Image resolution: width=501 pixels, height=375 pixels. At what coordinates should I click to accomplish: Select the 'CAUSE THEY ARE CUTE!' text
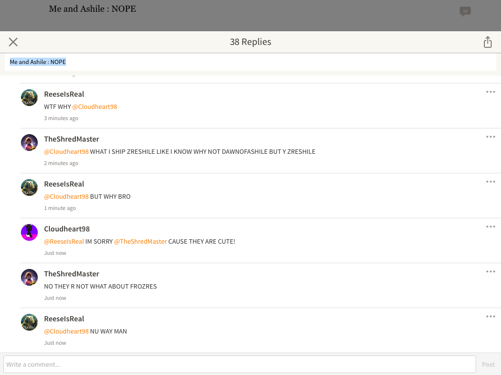coord(202,242)
